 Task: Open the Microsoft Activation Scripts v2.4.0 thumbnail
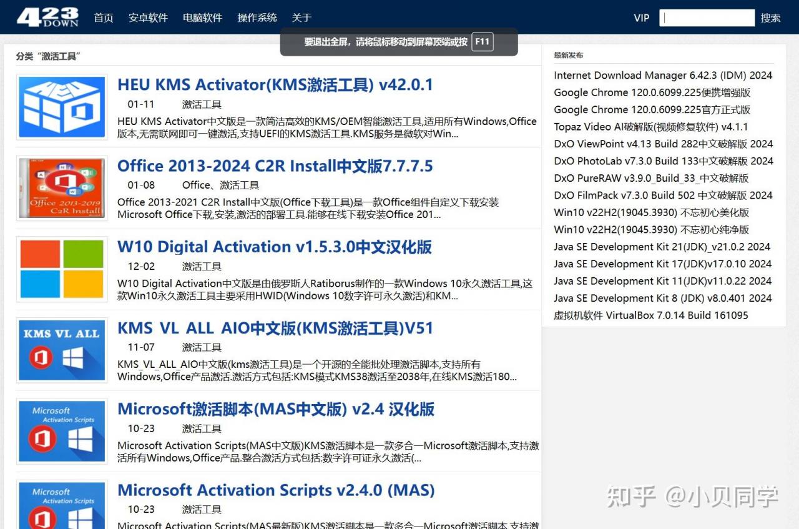point(62,505)
